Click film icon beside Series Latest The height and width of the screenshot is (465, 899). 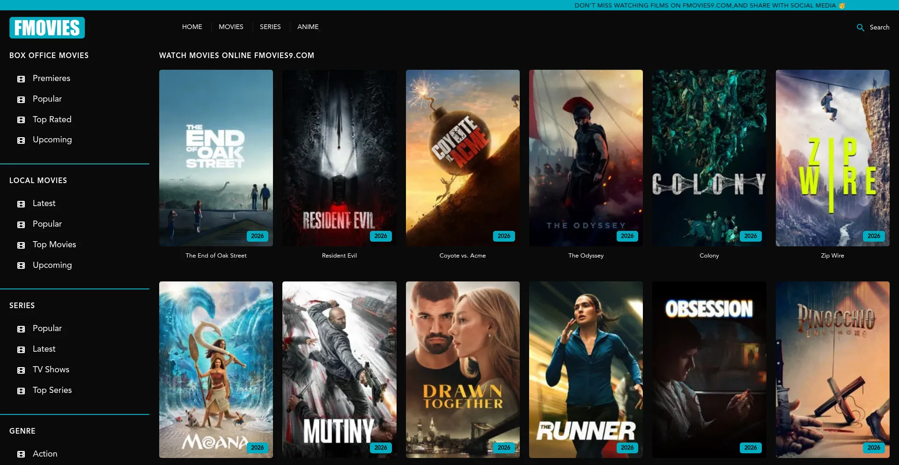21,350
